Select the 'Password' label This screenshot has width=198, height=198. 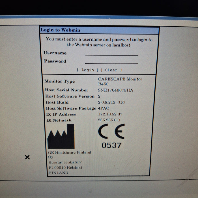coord(55,61)
